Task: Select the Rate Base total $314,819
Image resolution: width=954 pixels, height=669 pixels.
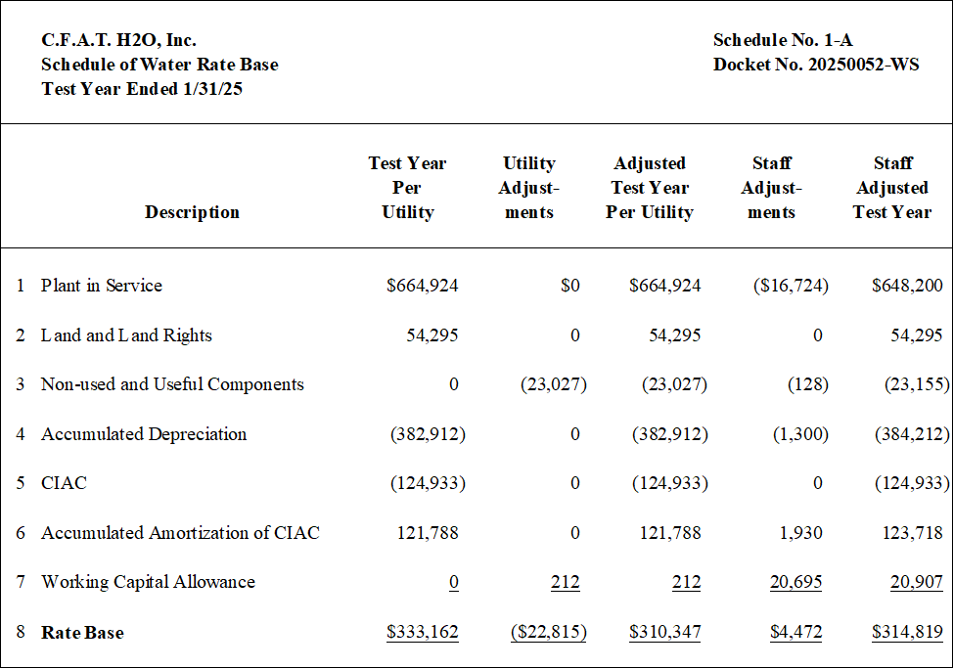Action: tap(906, 632)
